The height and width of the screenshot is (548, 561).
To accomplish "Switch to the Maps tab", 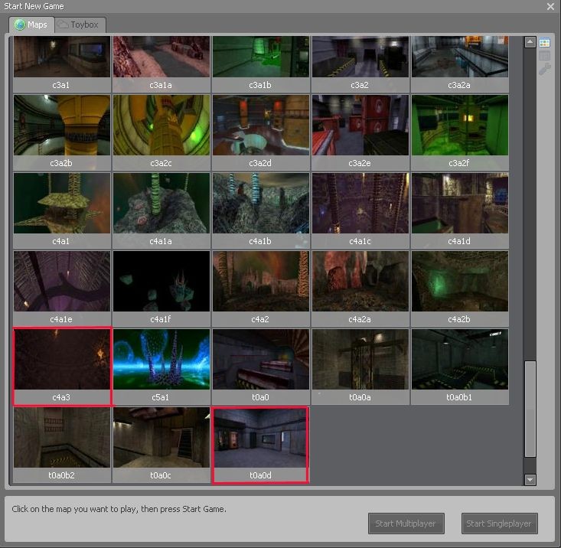I will (x=32, y=24).
